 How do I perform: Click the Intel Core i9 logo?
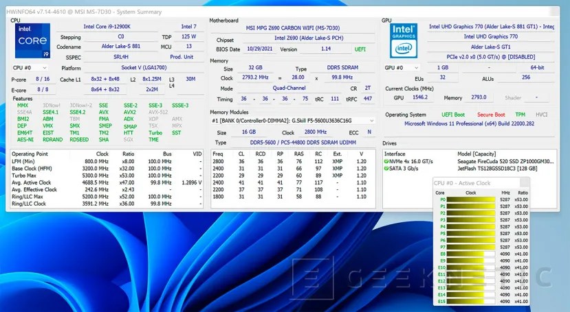coord(32,40)
